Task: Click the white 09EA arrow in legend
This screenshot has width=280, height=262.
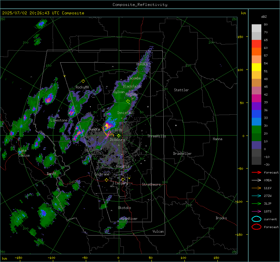Action: click(256, 180)
